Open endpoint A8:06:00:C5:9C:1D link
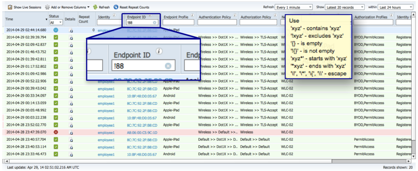Screen dimensions: 418x171 click(142, 132)
